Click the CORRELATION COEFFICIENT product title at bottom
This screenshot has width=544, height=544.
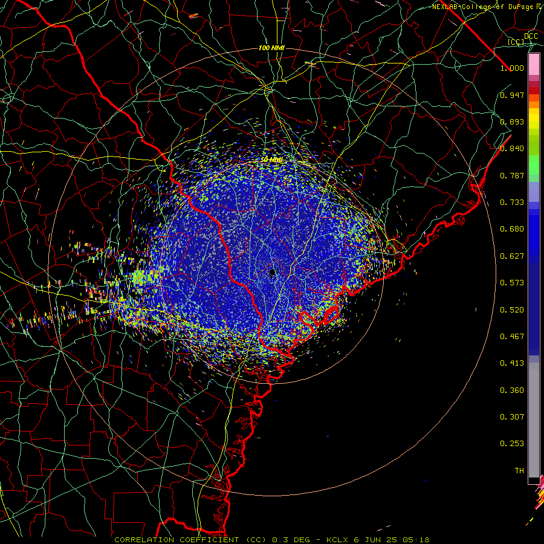[x=190, y=540]
